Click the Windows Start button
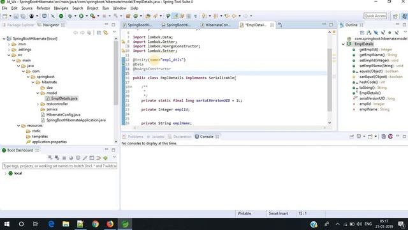Viewport: 408px width, 230px height. point(7,224)
